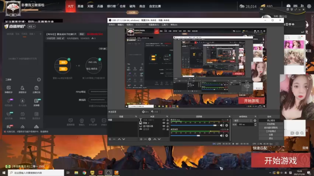
Task: Open transition properties gear icon
Action: point(255,120)
